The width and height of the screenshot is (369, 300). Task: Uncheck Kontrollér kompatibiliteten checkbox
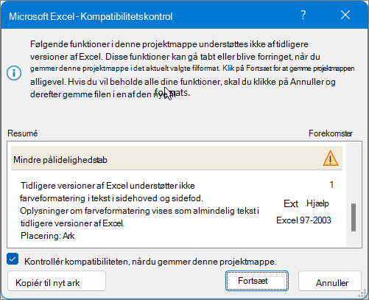point(13,259)
